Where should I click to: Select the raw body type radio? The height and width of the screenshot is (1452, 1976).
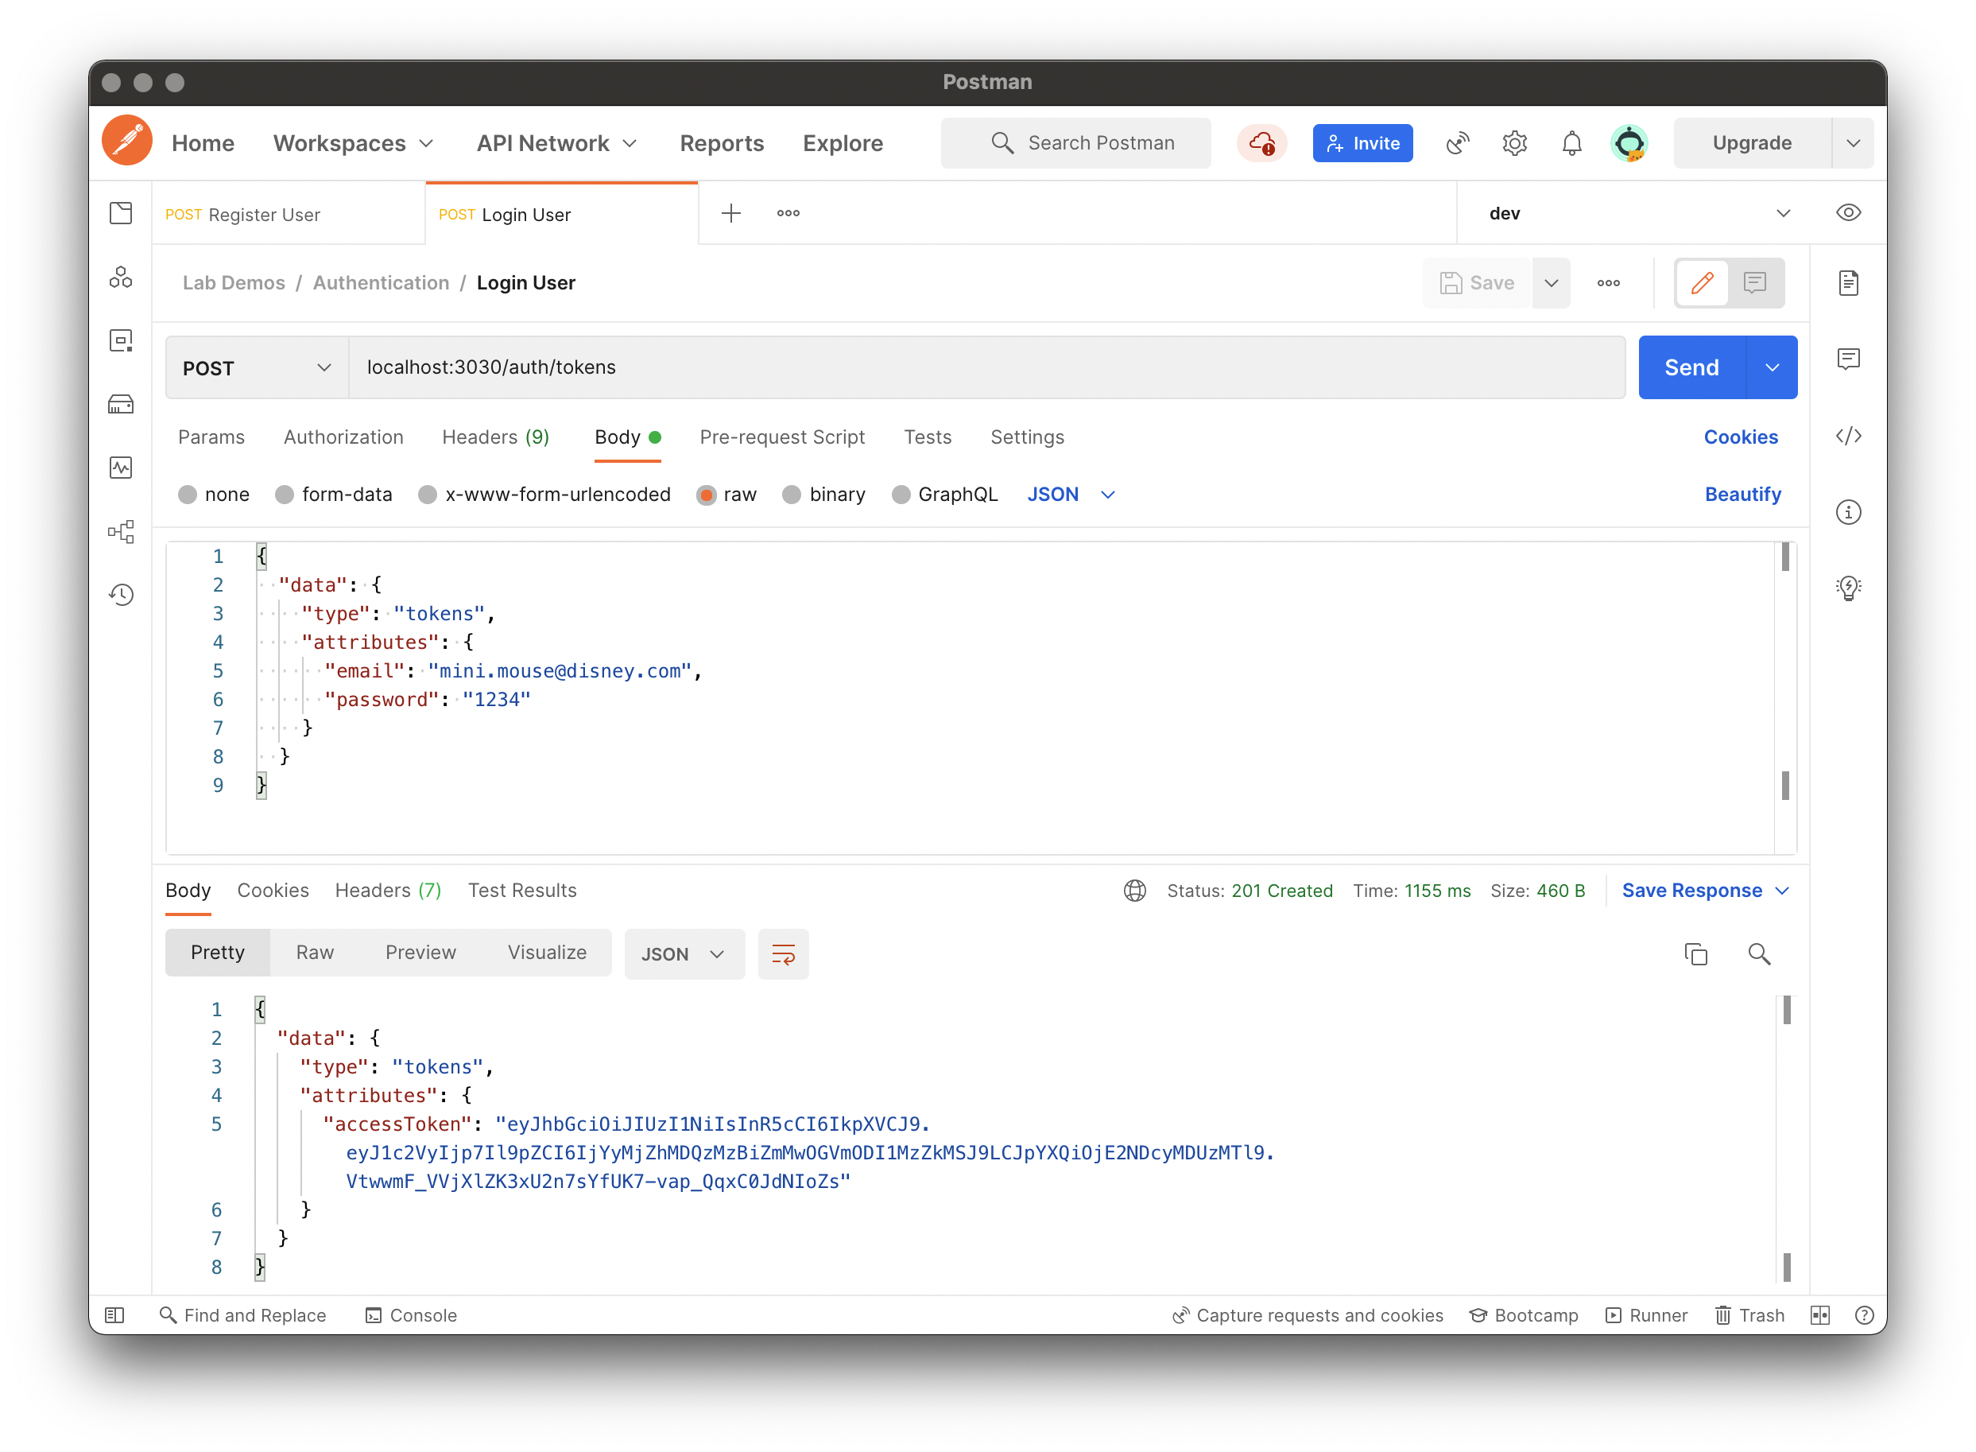pyautogui.click(x=707, y=495)
